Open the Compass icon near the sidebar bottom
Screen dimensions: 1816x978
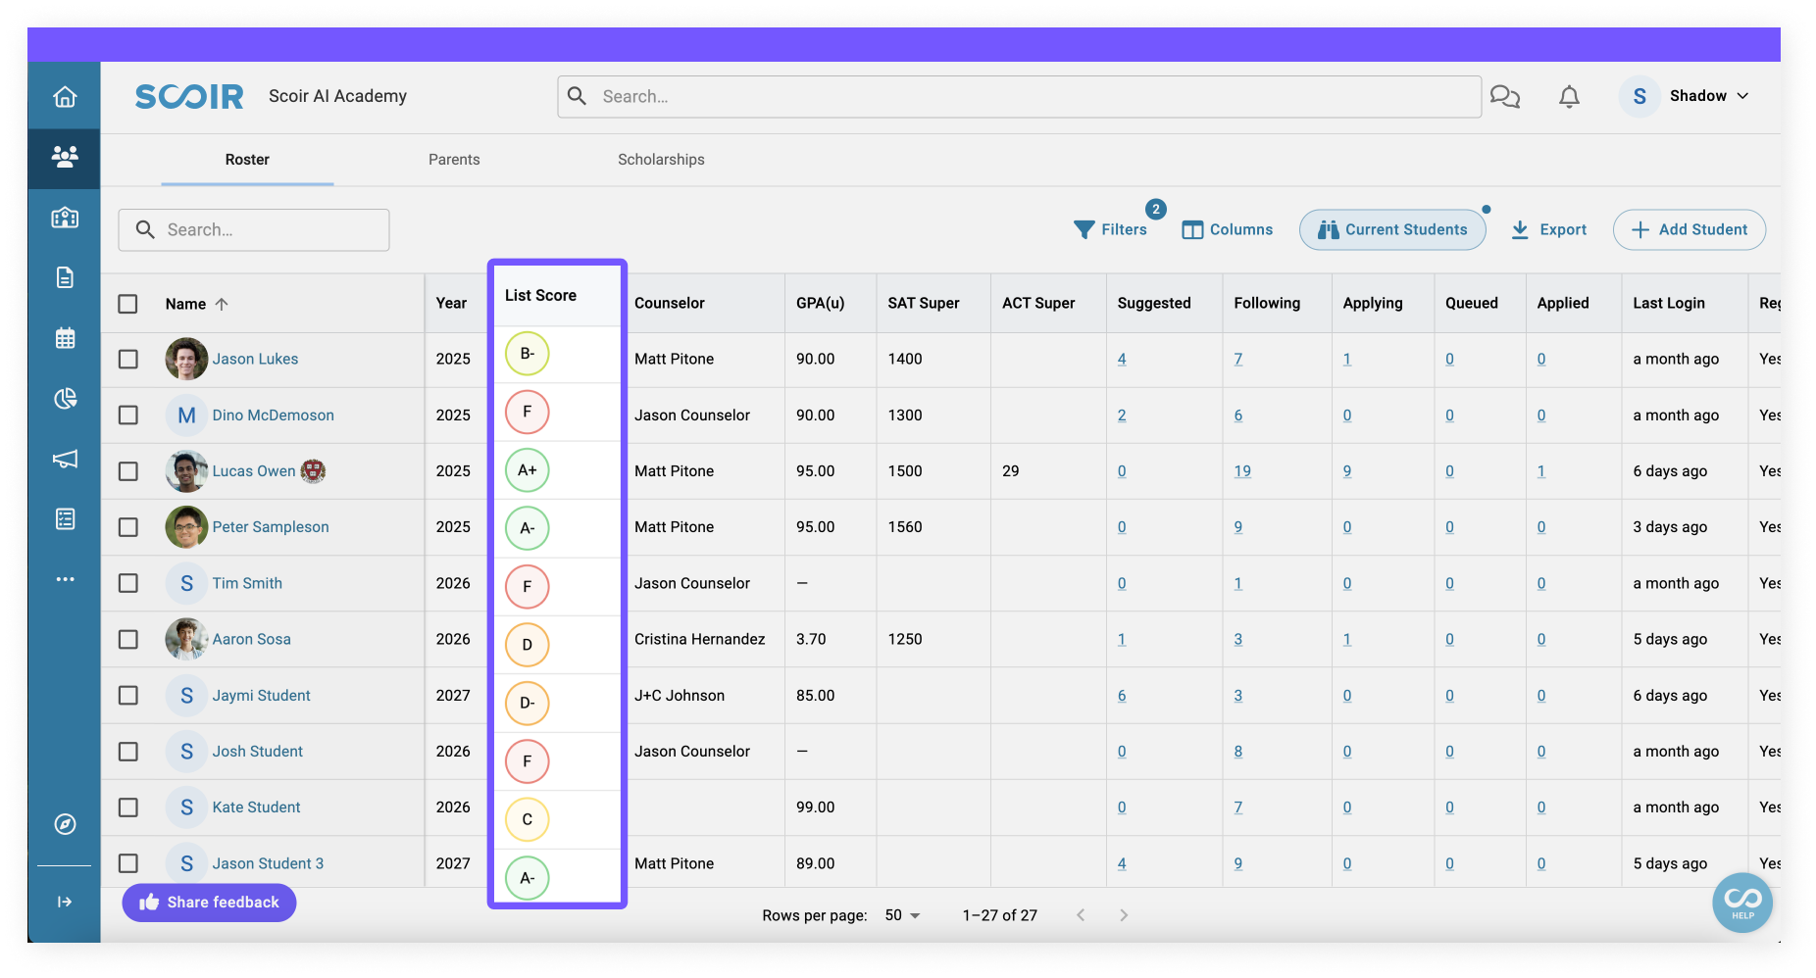click(x=64, y=824)
